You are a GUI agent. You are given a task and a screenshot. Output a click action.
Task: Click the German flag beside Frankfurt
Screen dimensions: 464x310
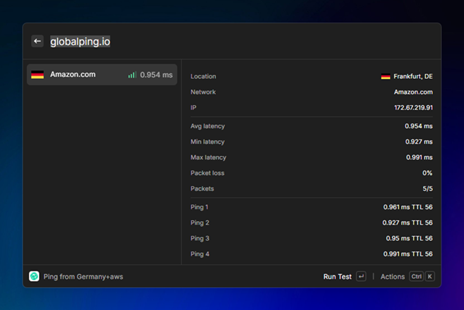[386, 77]
